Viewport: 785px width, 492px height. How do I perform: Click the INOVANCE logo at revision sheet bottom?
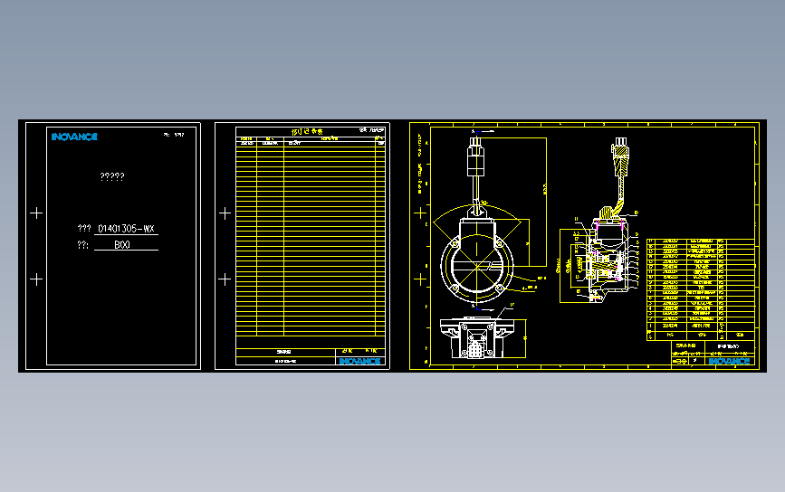[x=359, y=361]
